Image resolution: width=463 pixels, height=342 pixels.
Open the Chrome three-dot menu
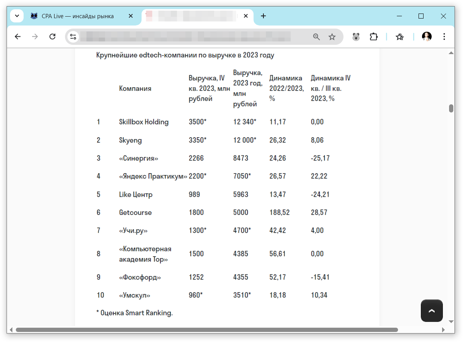tap(444, 37)
